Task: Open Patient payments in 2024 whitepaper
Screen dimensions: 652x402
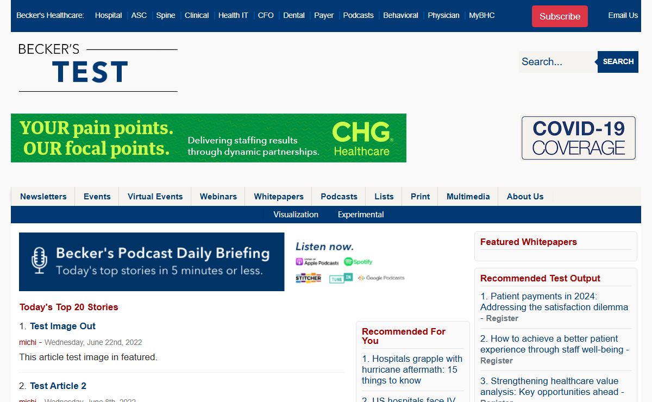Action: [x=554, y=301]
